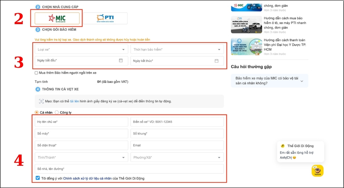344x188 pixels.
Task: Focus the Số điện thoại field
Action: click(x=81, y=145)
